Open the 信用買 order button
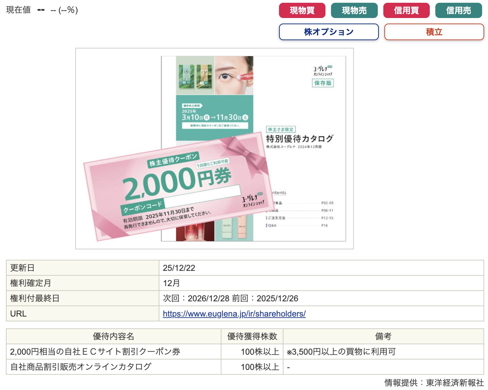Image resolution: width=488 pixels, height=390 pixels. point(406,10)
